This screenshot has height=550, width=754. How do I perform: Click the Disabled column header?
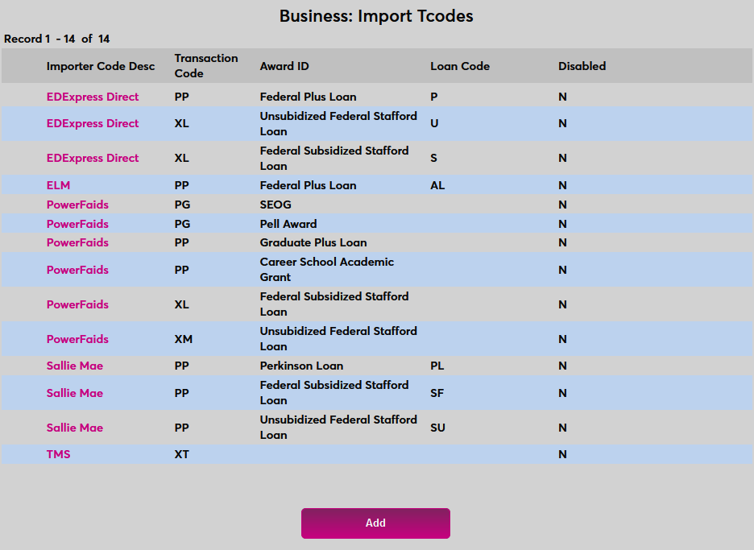(582, 66)
